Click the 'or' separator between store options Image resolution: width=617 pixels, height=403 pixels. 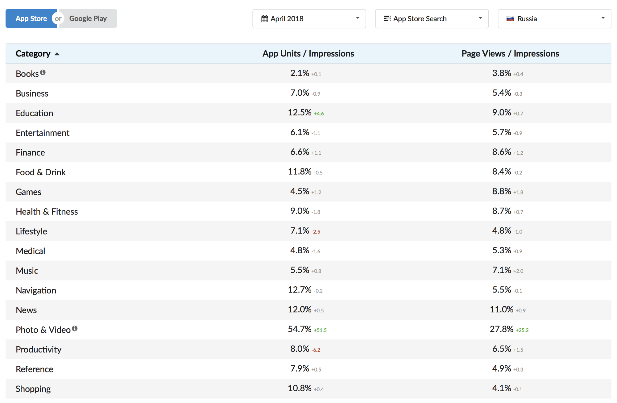click(58, 19)
